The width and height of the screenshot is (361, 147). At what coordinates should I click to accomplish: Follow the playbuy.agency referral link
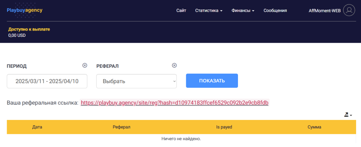click(x=175, y=102)
